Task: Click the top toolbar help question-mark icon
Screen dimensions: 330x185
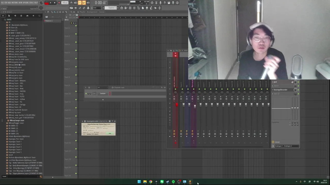Action: point(164,3)
